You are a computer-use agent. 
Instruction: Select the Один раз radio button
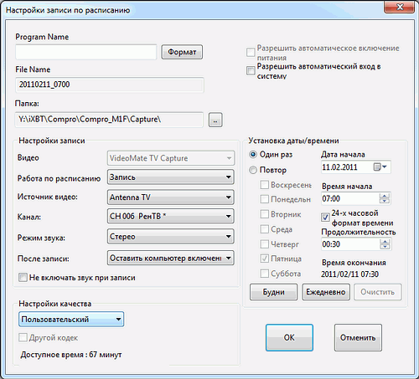253,154
